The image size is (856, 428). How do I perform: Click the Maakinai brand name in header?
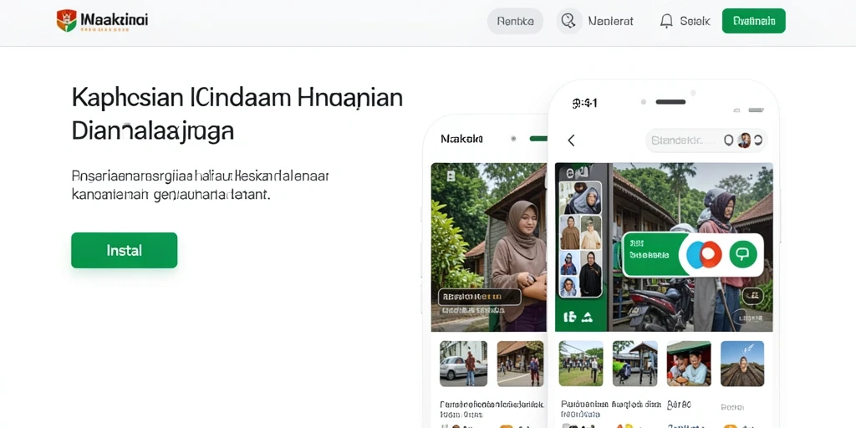[114, 20]
